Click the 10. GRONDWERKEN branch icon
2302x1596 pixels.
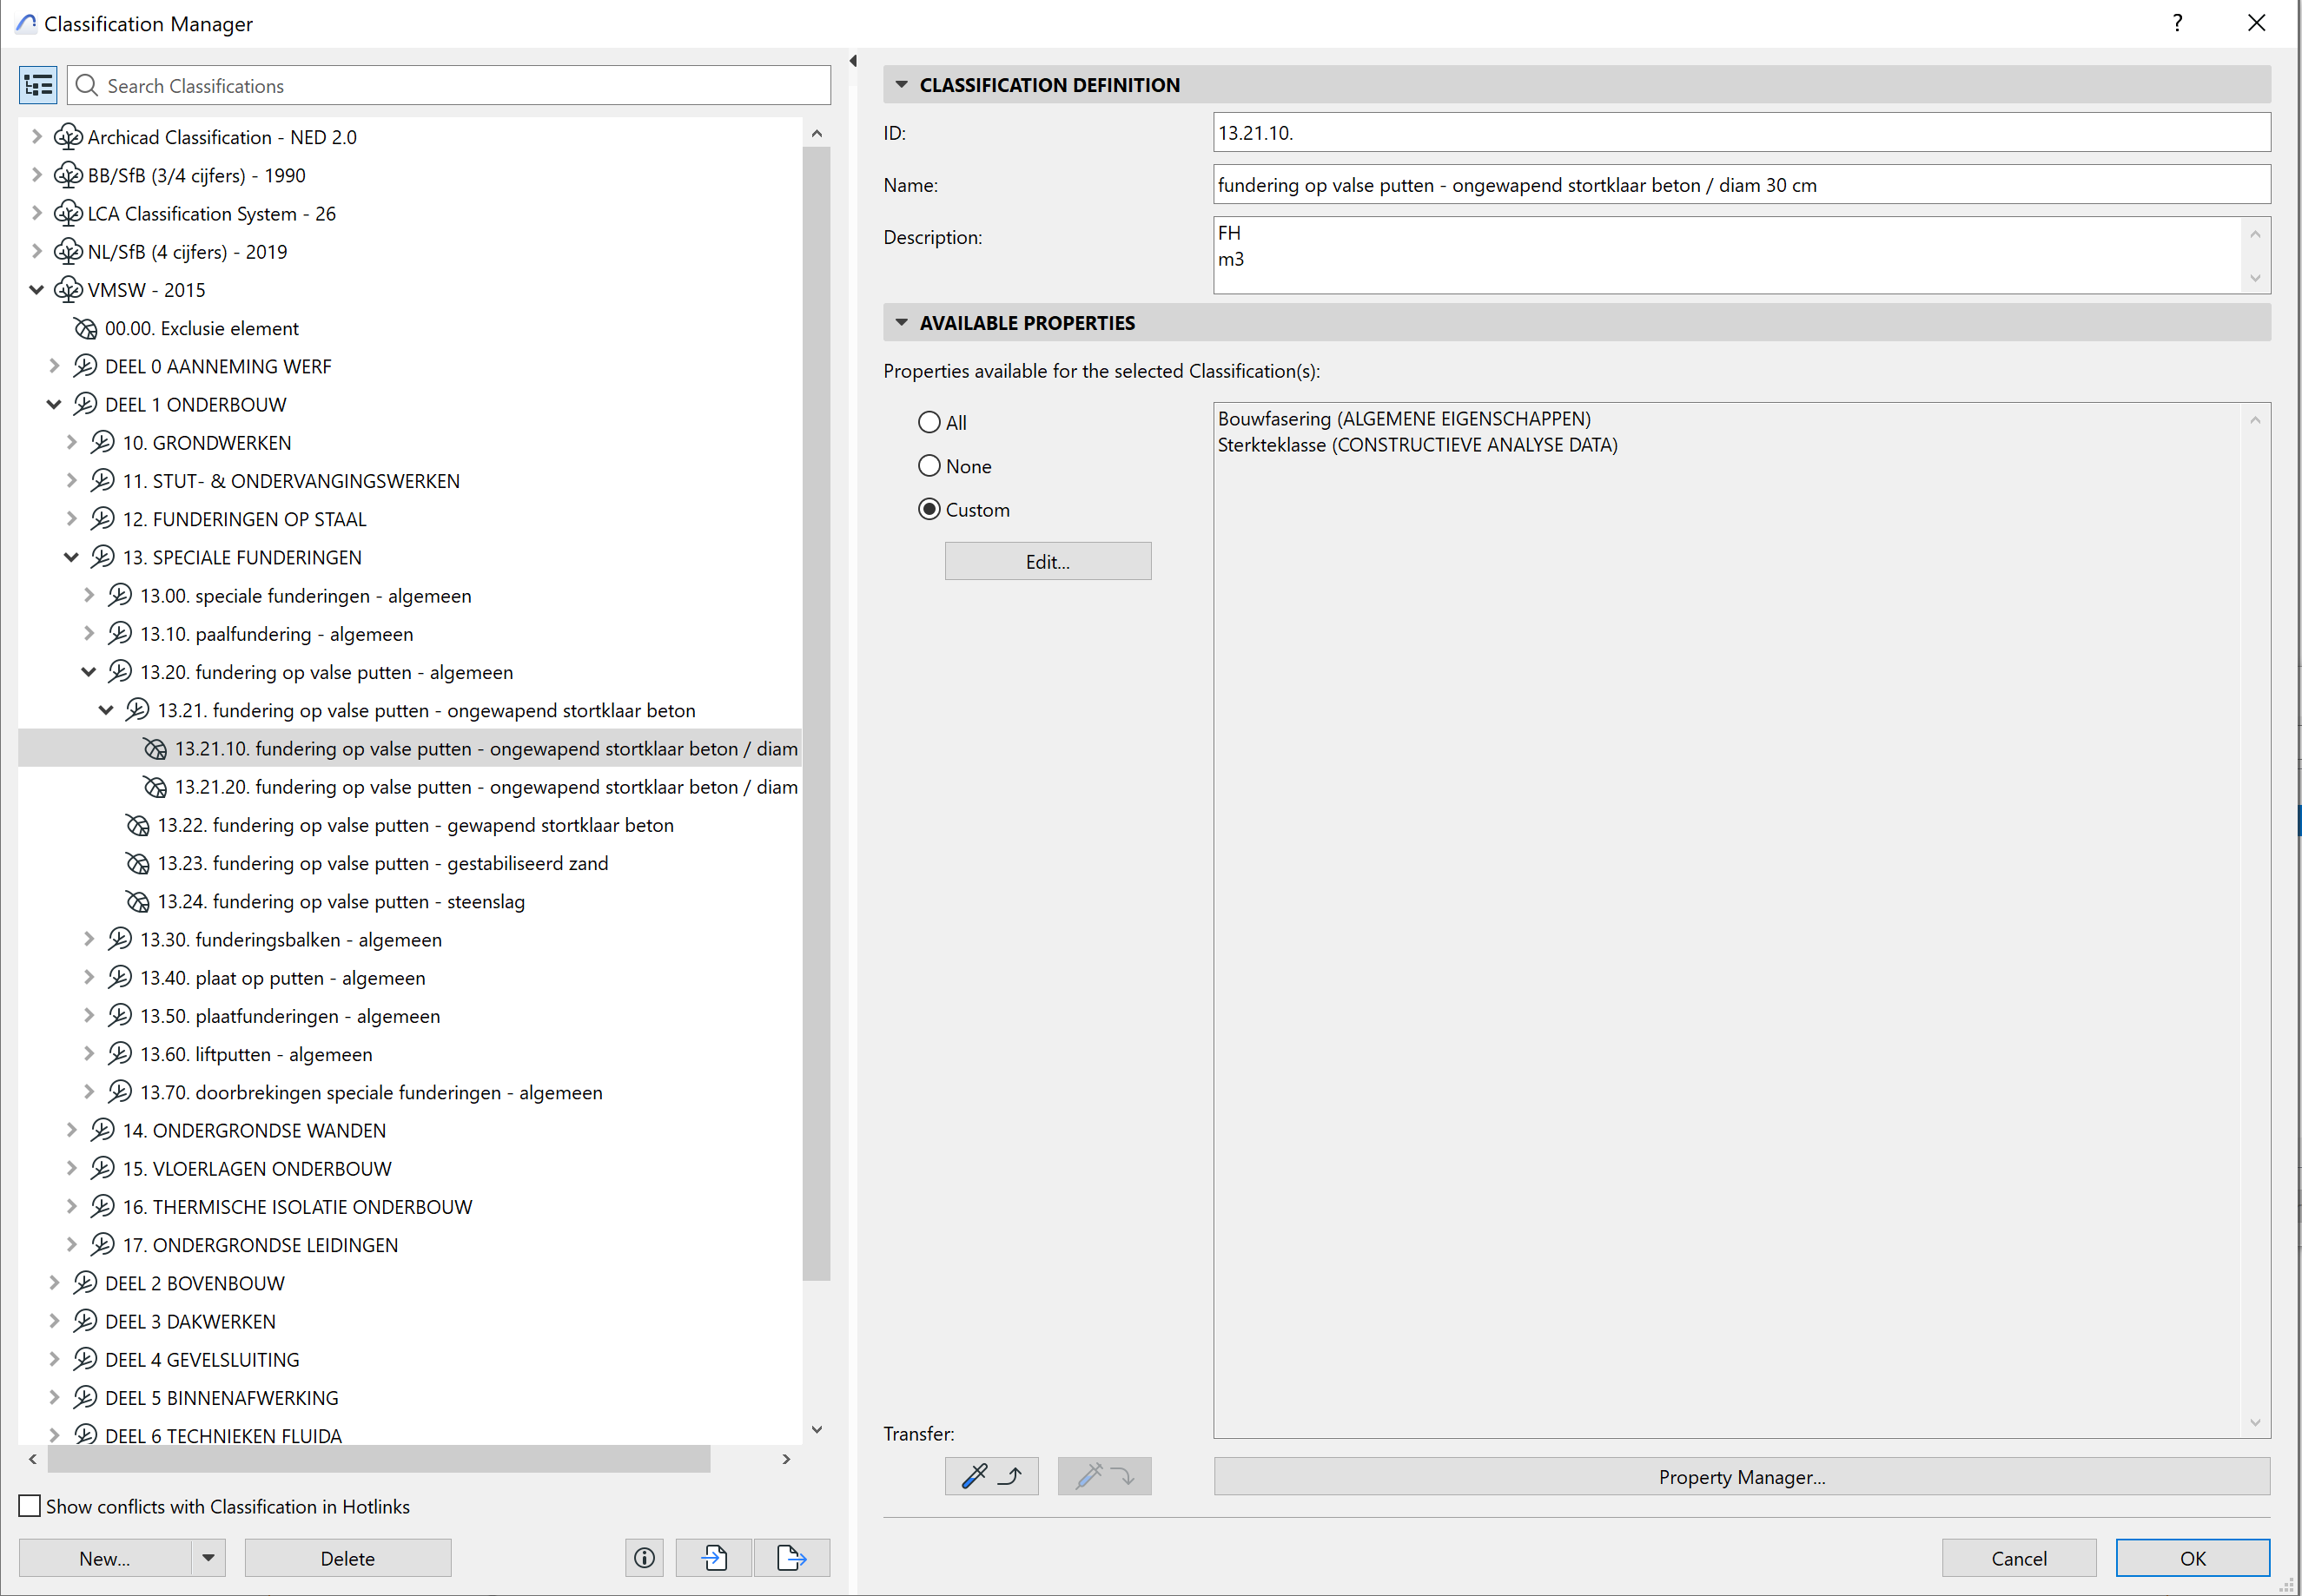102,443
